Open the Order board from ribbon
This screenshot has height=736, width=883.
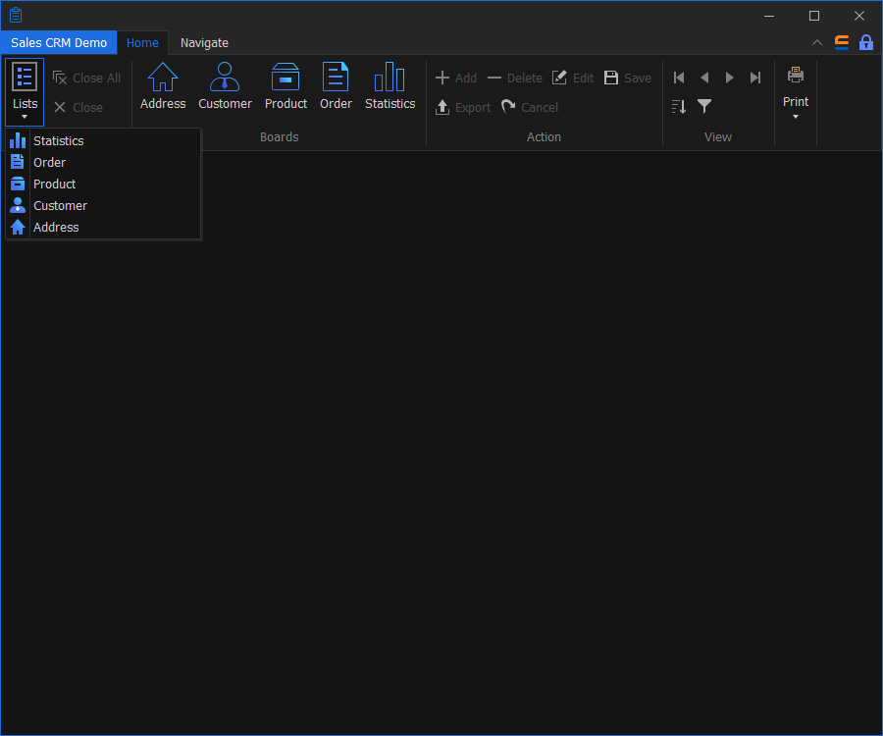[x=336, y=86]
